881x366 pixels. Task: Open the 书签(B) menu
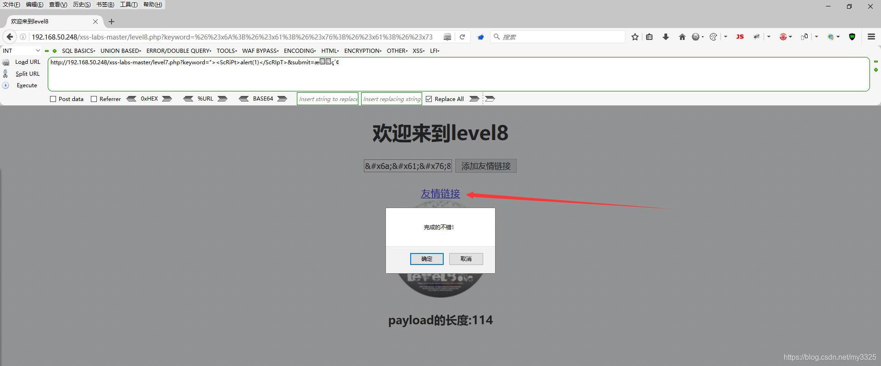pos(105,5)
